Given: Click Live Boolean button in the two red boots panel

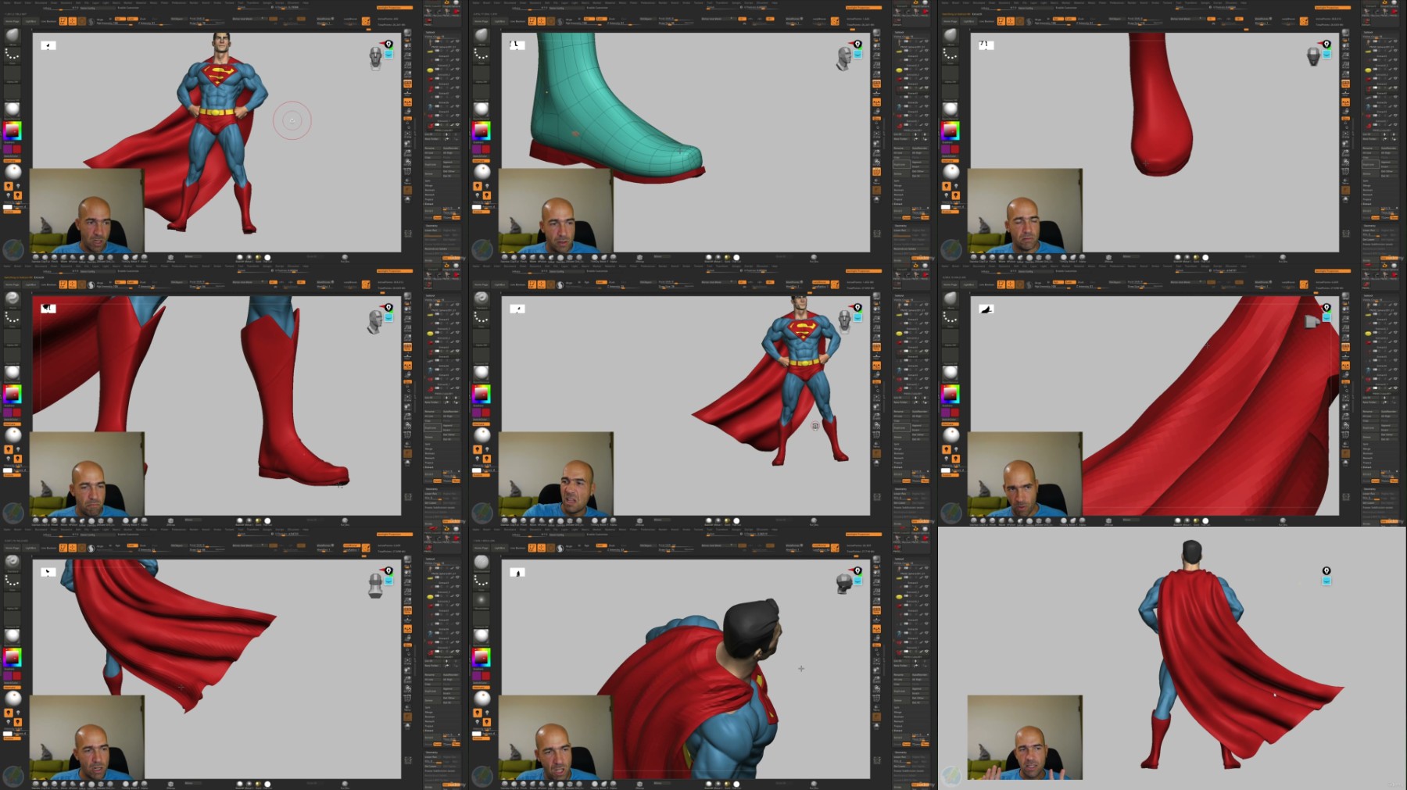Looking at the screenshot, I should click(x=48, y=284).
